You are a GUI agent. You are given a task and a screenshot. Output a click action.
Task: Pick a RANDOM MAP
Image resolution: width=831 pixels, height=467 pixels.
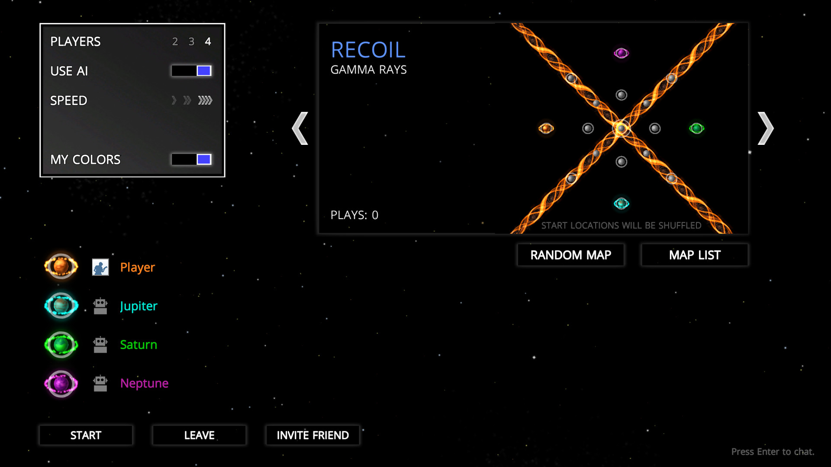(570, 255)
